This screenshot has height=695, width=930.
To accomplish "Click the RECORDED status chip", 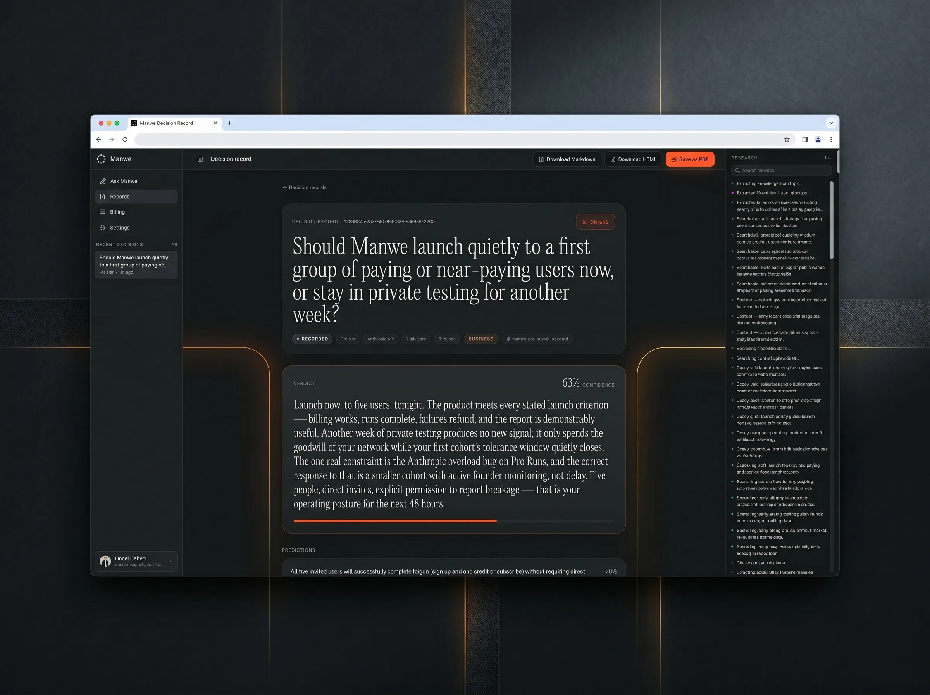I will pos(312,339).
